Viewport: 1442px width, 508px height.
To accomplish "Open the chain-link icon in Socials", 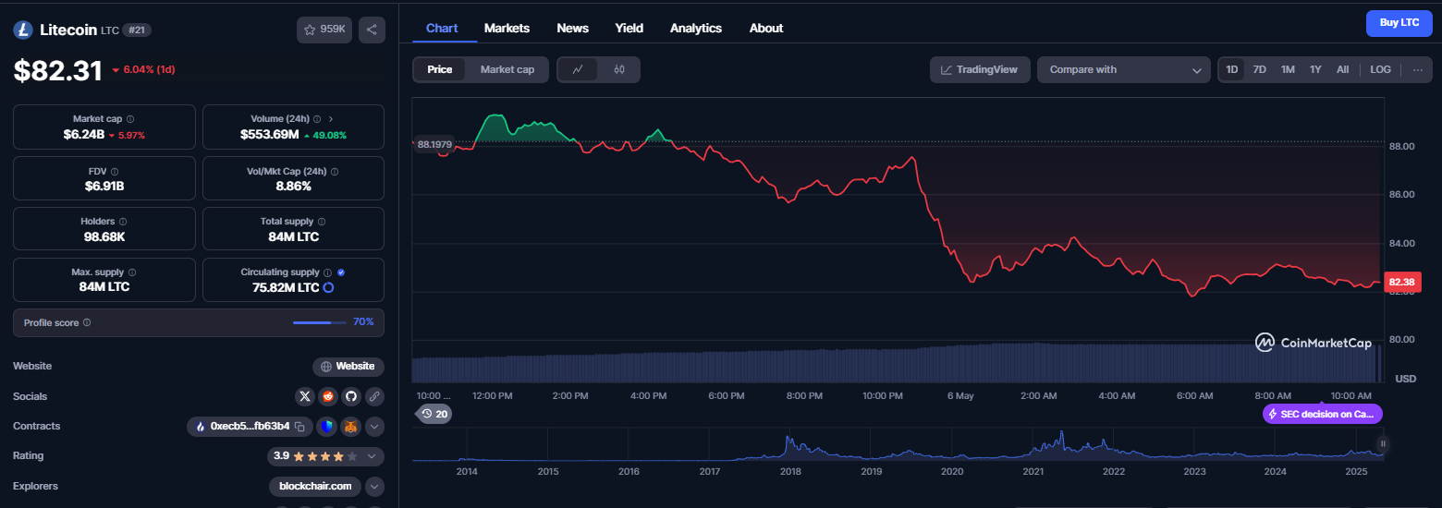I will click(374, 396).
